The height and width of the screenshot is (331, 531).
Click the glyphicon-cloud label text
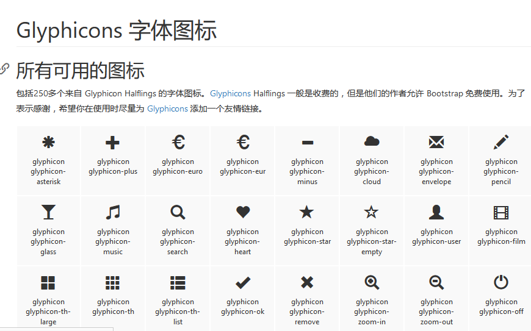[x=372, y=171]
